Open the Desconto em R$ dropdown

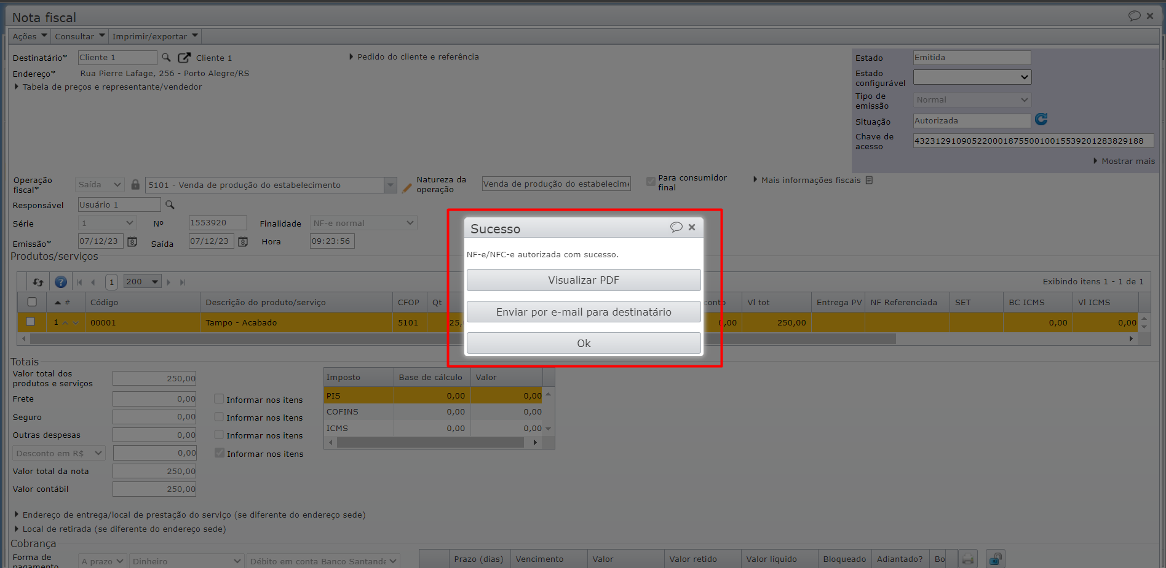[x=59, y=453]
